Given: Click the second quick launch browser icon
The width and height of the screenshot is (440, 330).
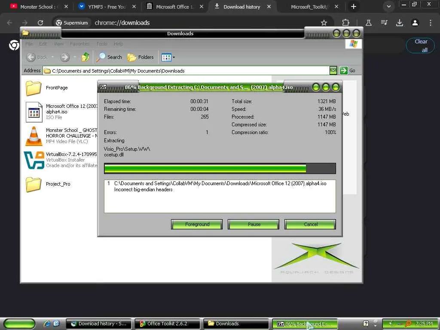Looking at the screenshot, I should click(56, 324).
